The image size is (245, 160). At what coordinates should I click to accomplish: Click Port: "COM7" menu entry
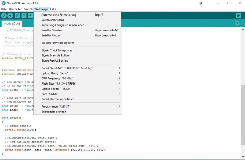(77, 94)
